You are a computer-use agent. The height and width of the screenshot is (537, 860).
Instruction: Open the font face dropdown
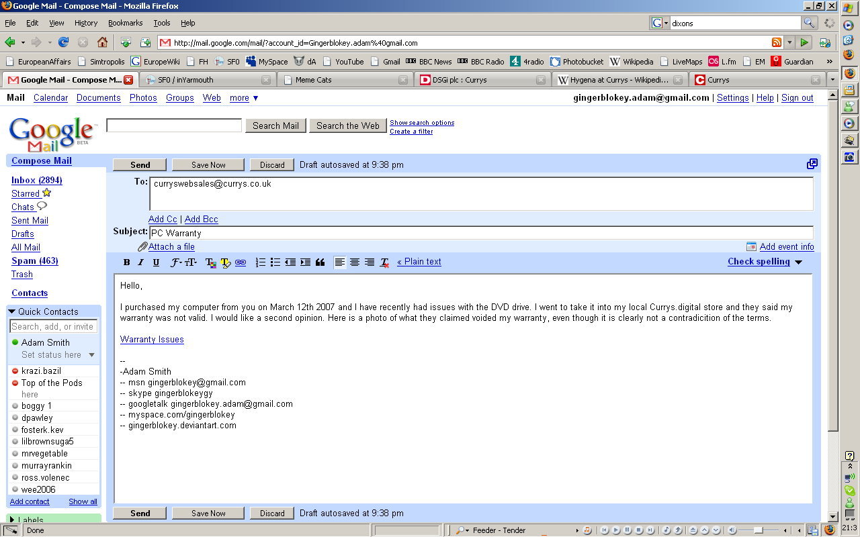tap(176, 262)
